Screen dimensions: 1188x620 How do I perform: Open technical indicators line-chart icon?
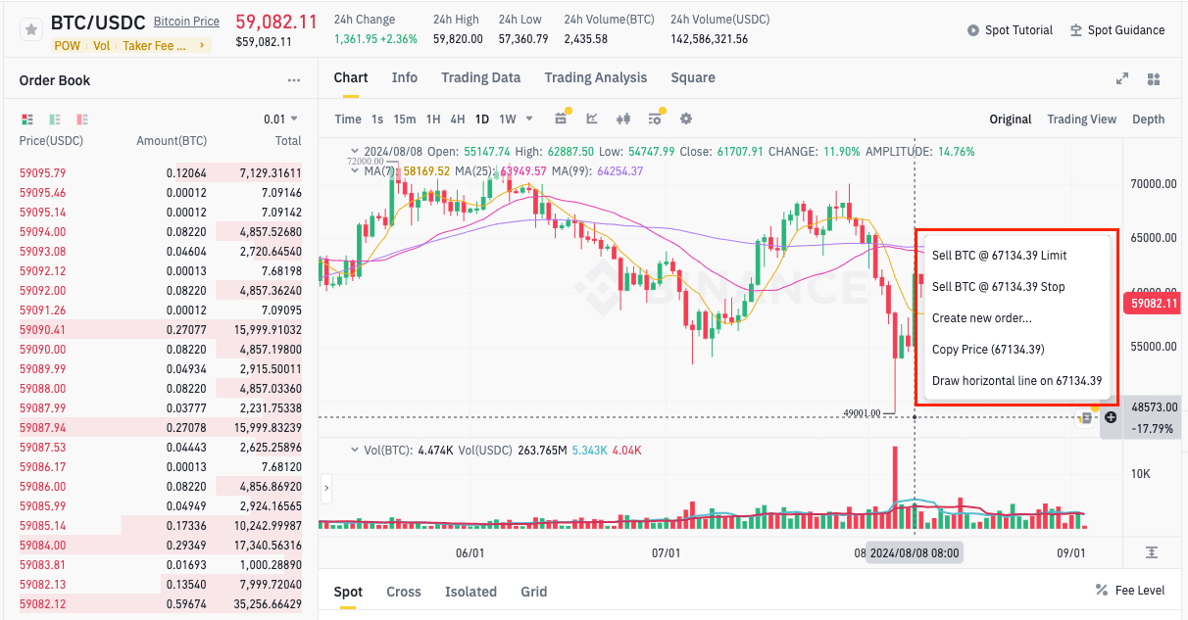point(592,119)
